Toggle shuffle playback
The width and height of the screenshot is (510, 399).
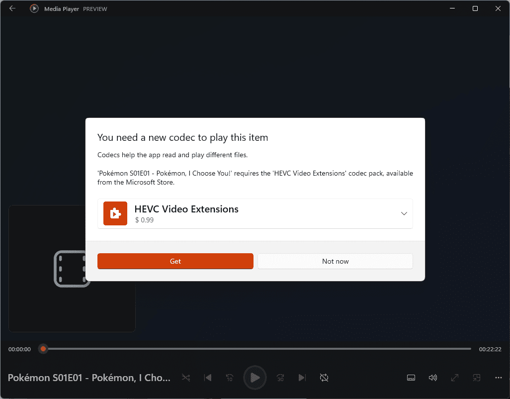point(186,378)
